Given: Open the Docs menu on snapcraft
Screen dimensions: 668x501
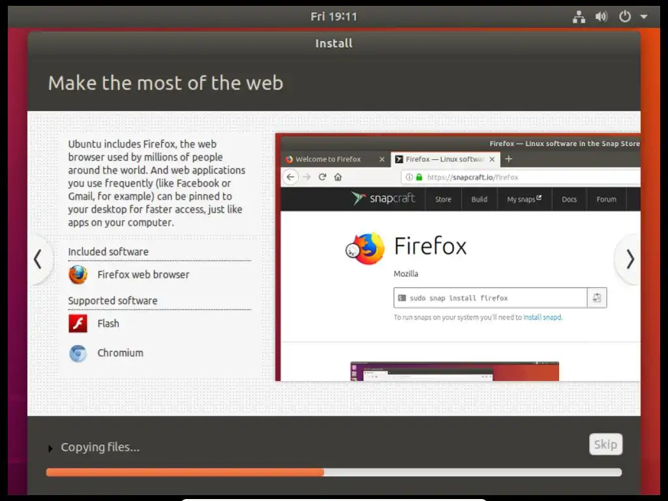Looking at the screenshot, I should [569, 200].
